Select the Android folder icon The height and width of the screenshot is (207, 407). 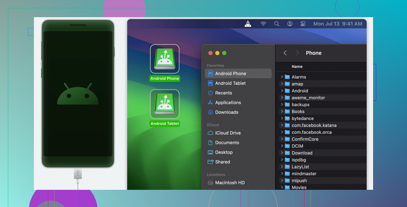[287, 91]
